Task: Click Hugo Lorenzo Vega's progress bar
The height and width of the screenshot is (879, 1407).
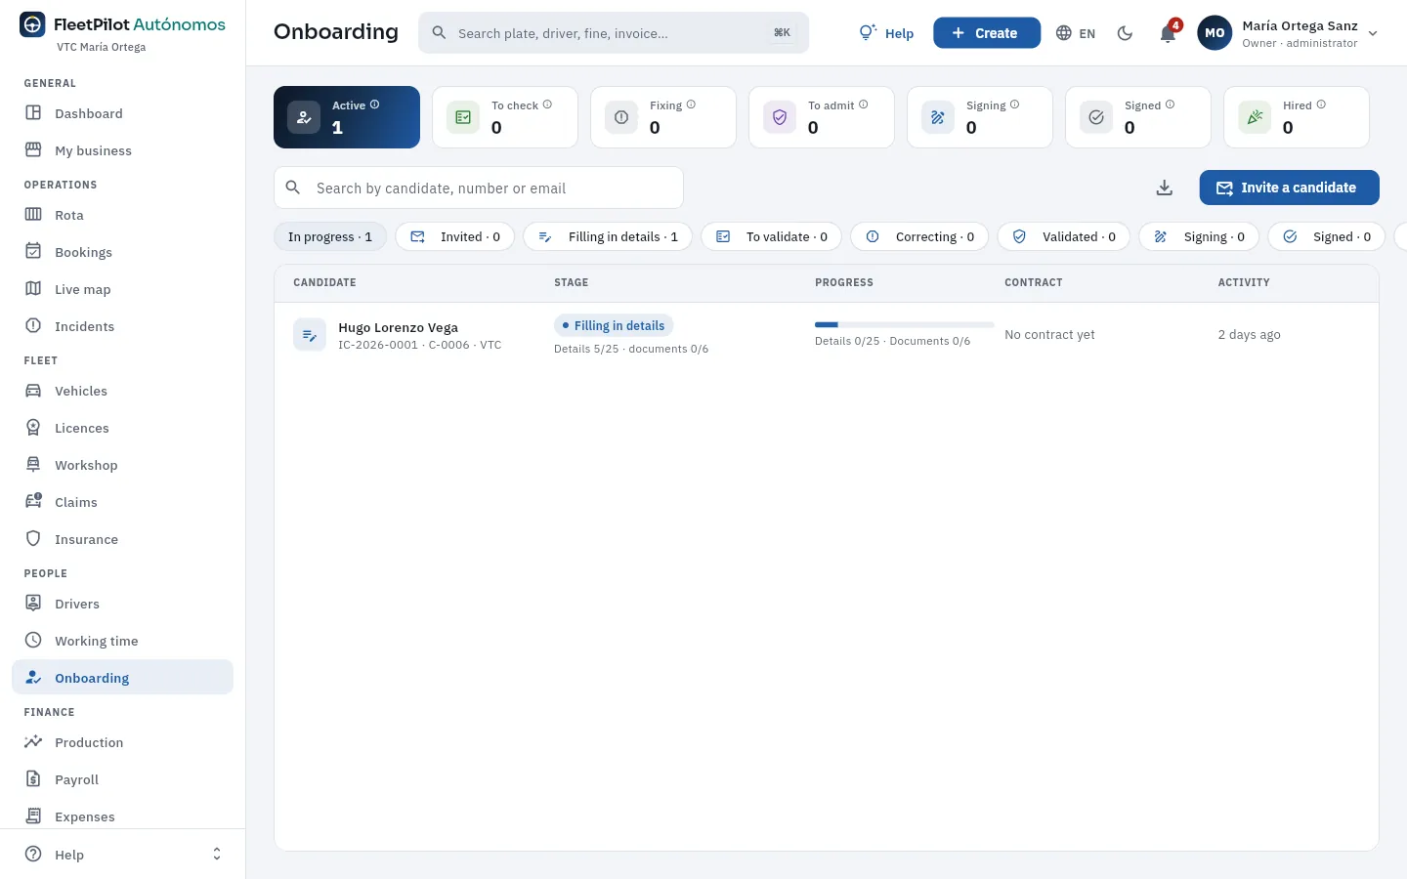Action: pos(904,324)
